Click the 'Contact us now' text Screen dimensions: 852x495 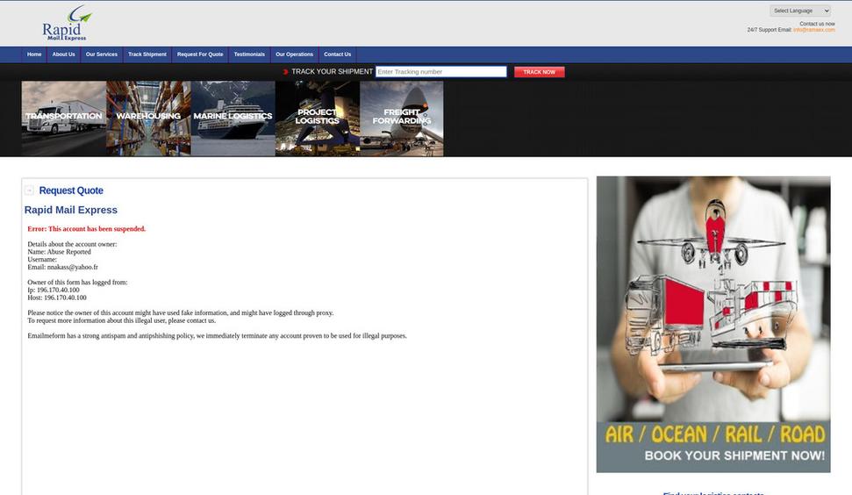(x=817, y=24)
